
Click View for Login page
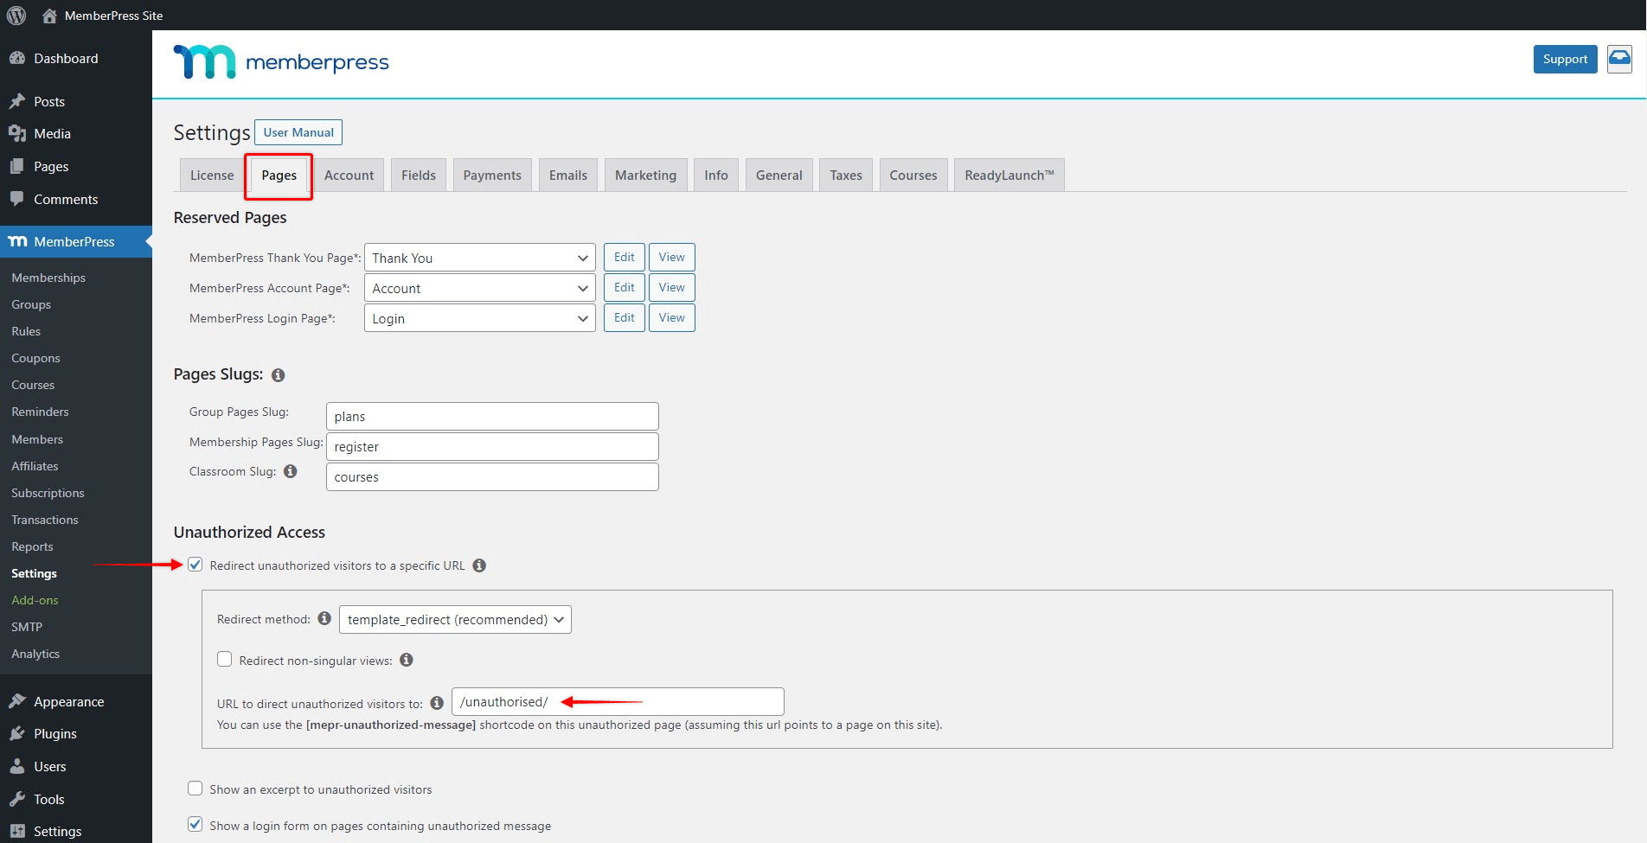pyautogui.click(x=672, y=317)
